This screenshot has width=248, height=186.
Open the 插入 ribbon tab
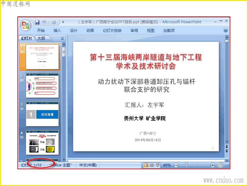point(57,30)
